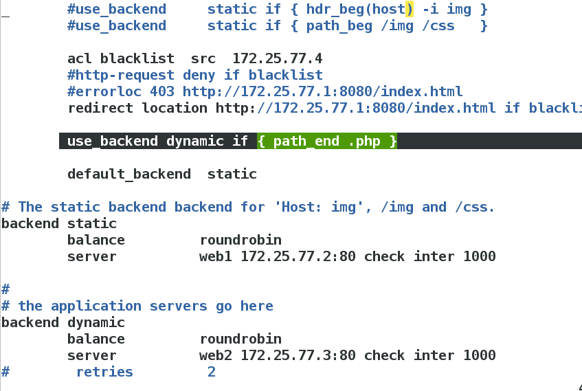Image resolution: width=582 pixels, height=391 pixels.
Task: Click the highlighted '{ path_end .php }' block
Action: (x=327, y=141)
